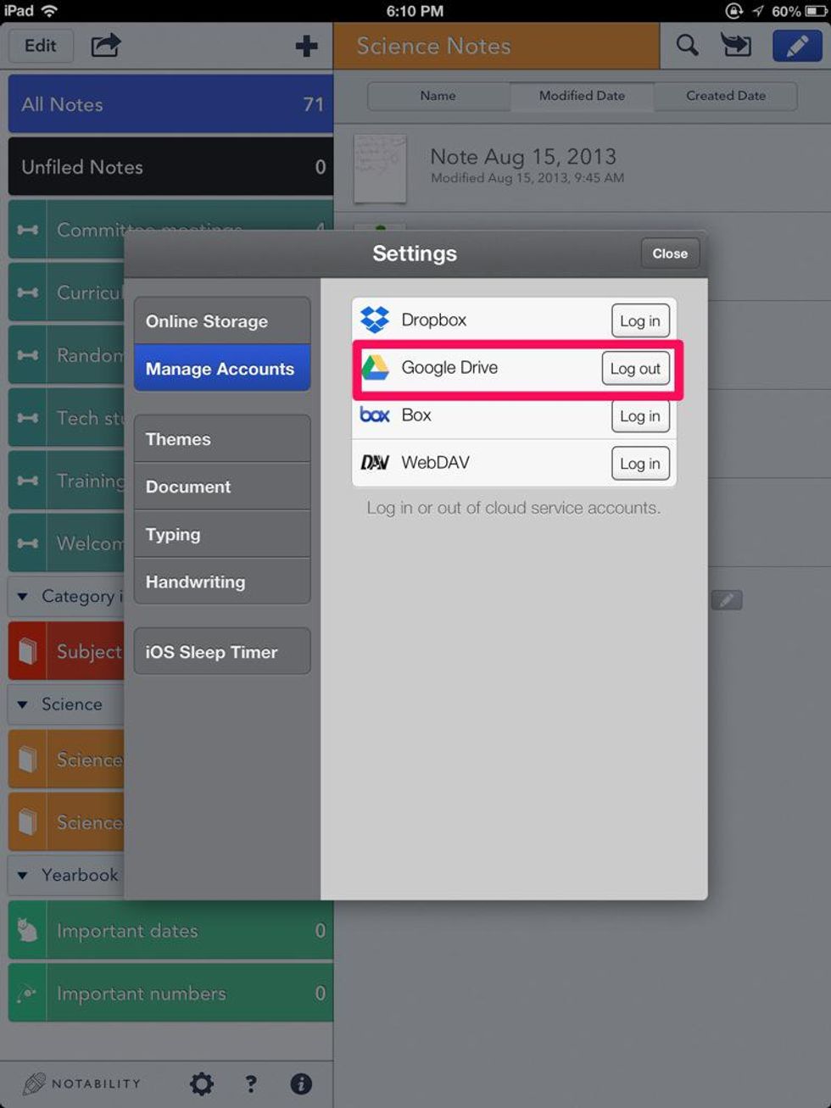Collapse the Science category triangle
The height and width of the screenshot is (1108, 831).
pos(23,704)
